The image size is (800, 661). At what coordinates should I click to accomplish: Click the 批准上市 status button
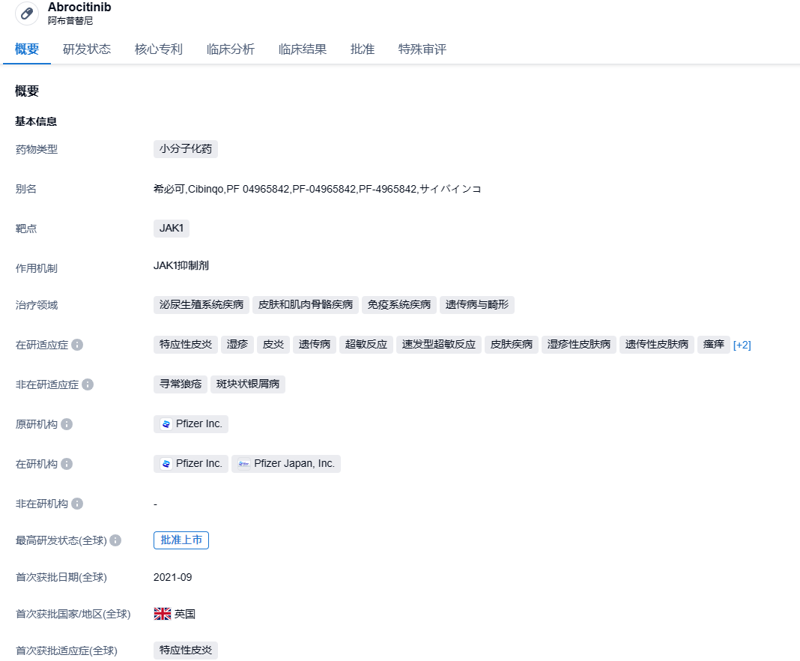click(x=181, y=540)
